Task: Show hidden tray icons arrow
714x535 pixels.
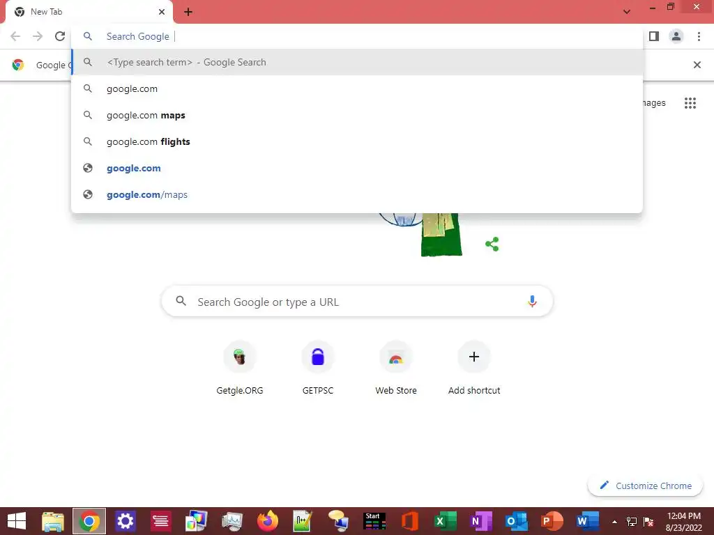Action: pyautogui.click(x=615, y=521)
